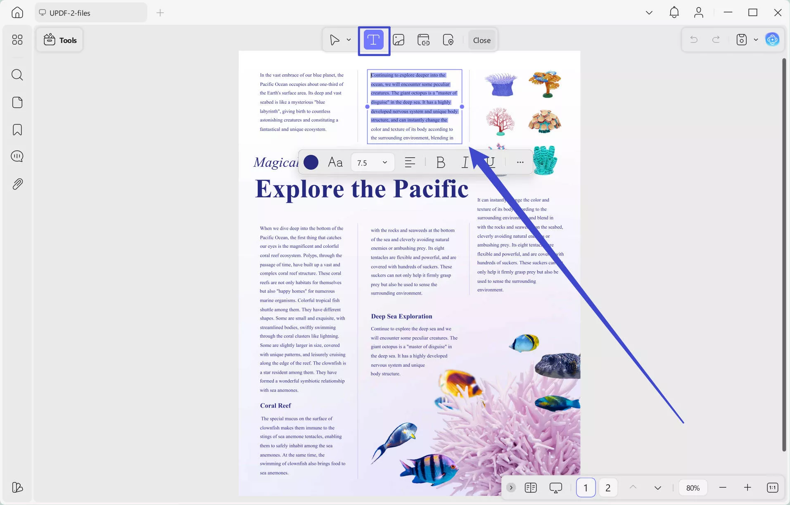Open the Link tool in the toolbar
The height and width of the screenshot is (505, 790).
click(x=423, y=40)
